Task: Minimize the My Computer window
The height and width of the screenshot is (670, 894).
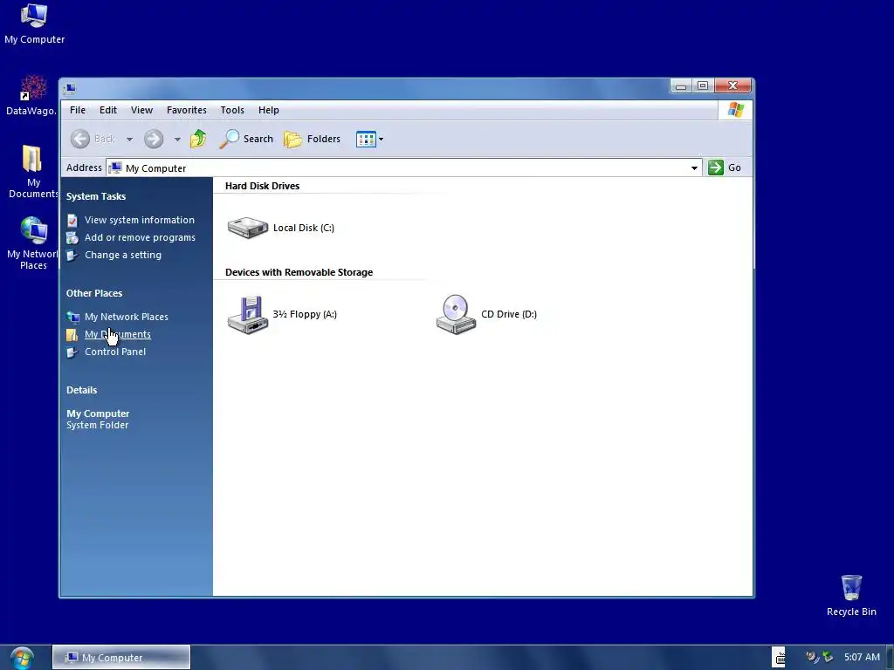Action: point(681,86)
